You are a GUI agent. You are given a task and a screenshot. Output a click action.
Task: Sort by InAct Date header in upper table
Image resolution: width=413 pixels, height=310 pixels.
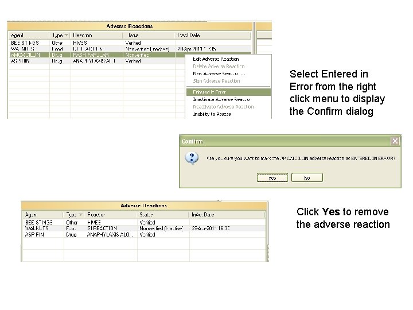213,36
